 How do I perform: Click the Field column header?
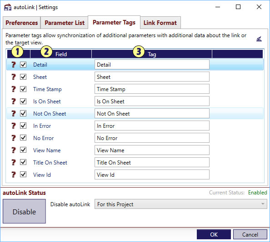(61, 54)
